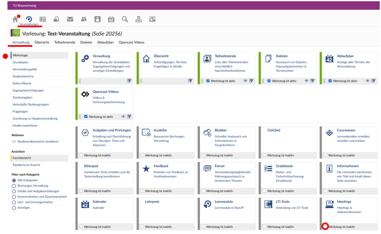Click the green Veranstaltung avatar icon

15,33
